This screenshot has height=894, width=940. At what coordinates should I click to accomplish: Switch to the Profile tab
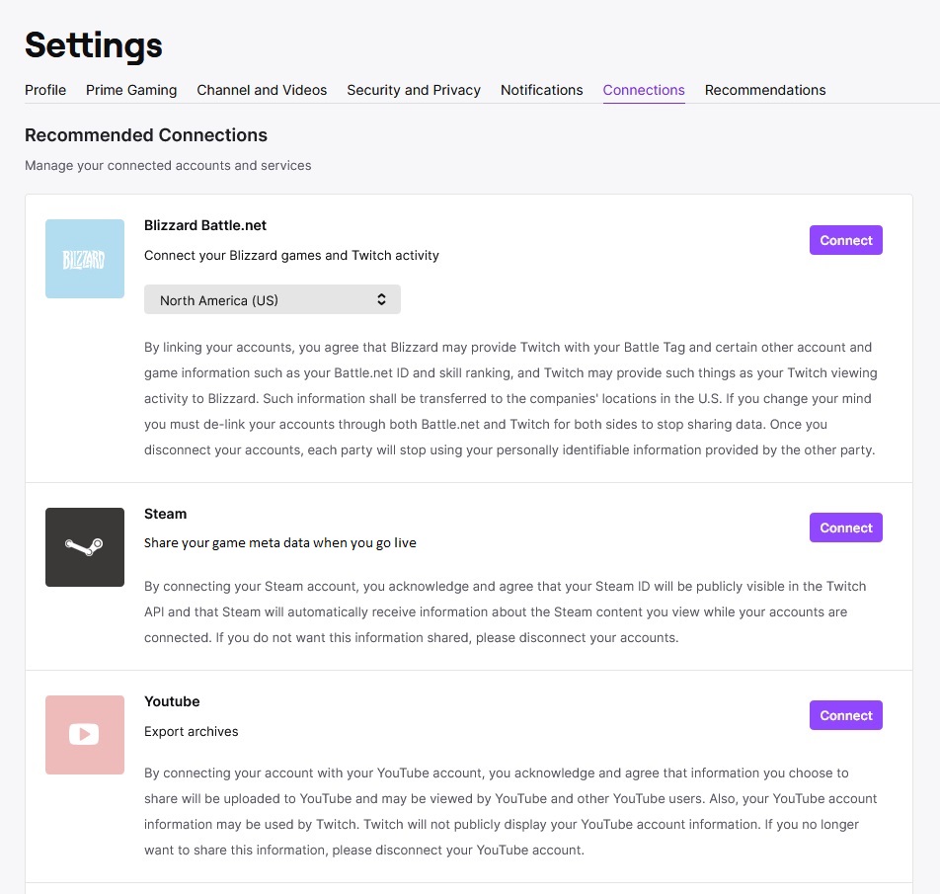pos(45,90)
